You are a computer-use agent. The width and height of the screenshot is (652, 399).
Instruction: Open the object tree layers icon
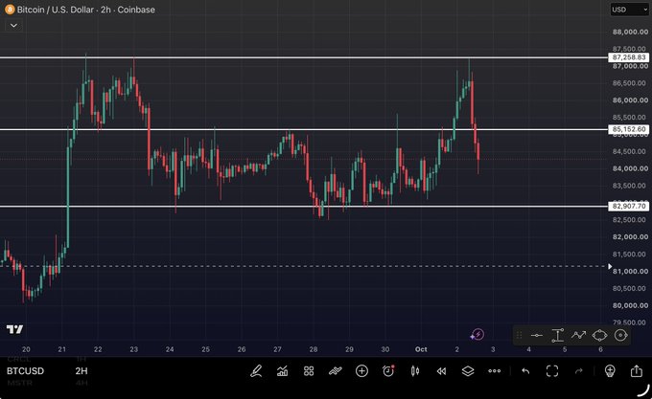click(468, 371)
